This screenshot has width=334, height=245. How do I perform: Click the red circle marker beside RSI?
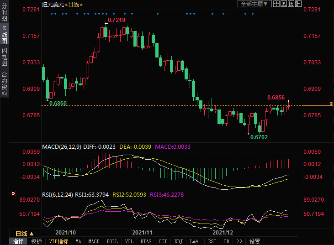[x=13, y=193]
